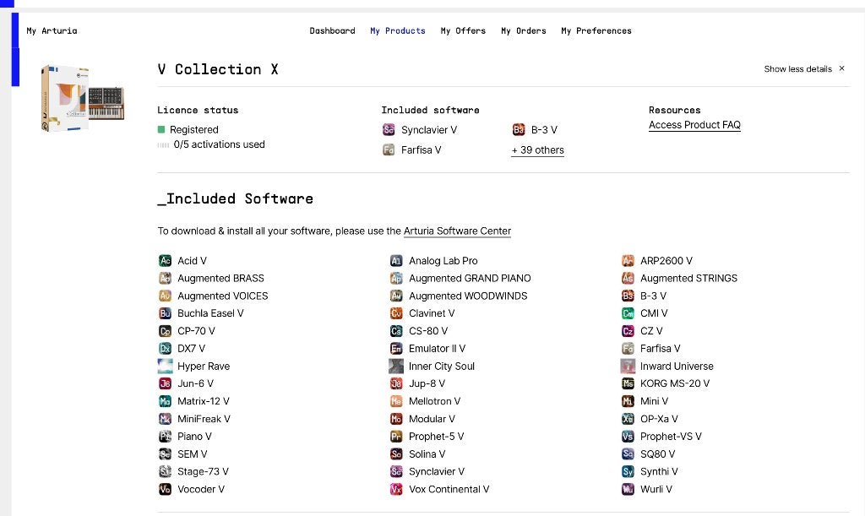
Task: Click the Analog Lab Pro icon
Action: tap(396, 261)
